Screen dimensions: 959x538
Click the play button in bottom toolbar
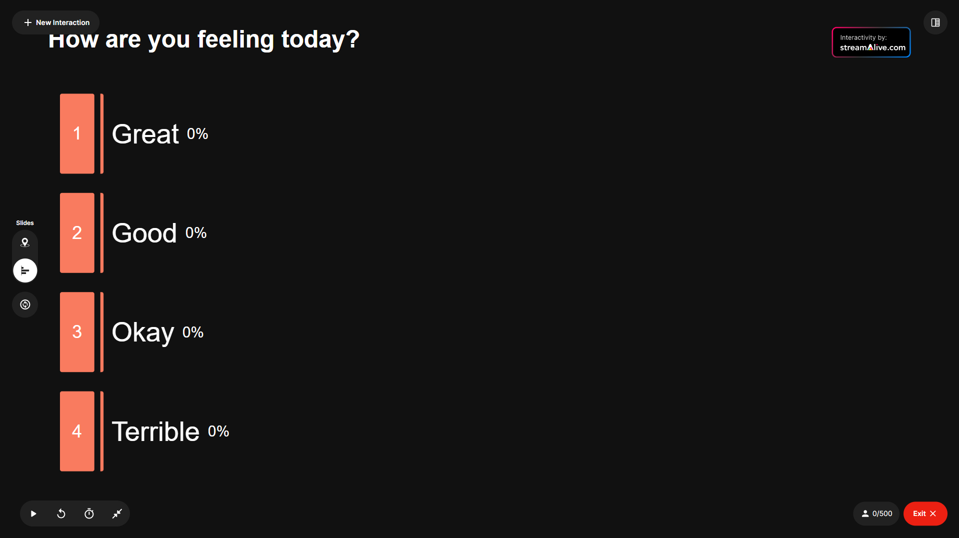point(33,513)
